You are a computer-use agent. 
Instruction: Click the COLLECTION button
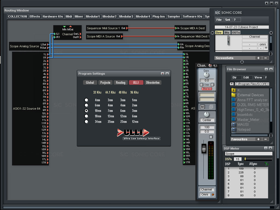pos(17,16)
